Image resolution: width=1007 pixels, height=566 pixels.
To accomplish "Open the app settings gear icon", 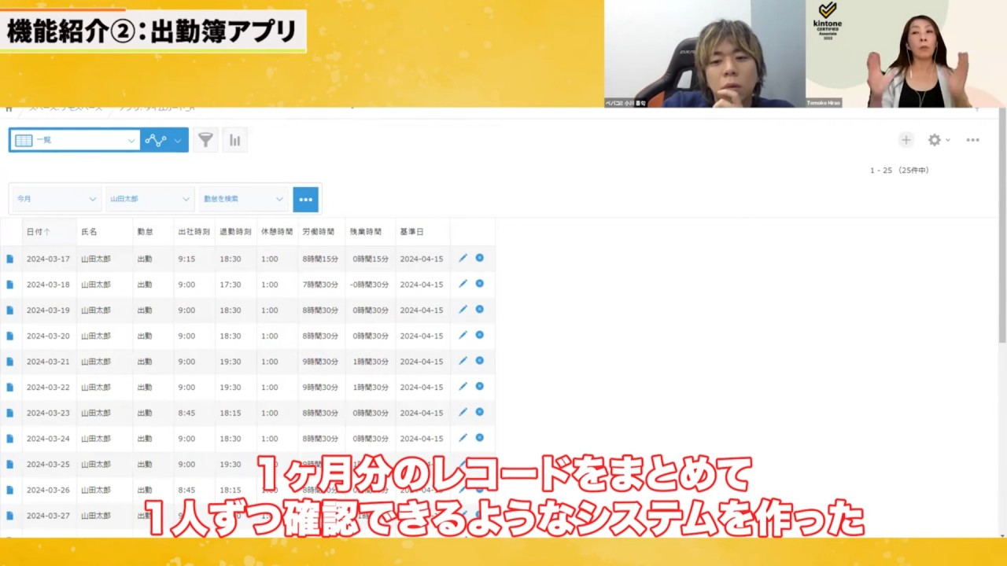I will point(933,139).
